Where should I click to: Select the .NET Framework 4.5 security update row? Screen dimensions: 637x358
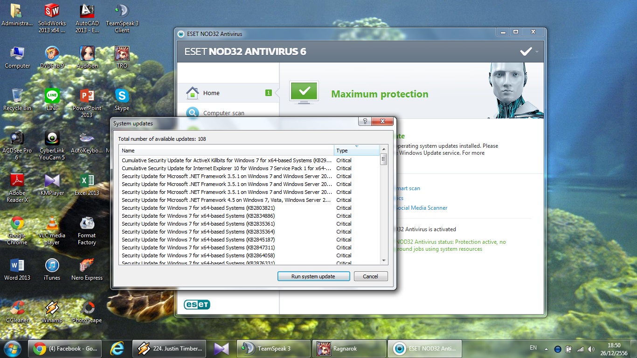pyautogui.click(x=250, y=200)
